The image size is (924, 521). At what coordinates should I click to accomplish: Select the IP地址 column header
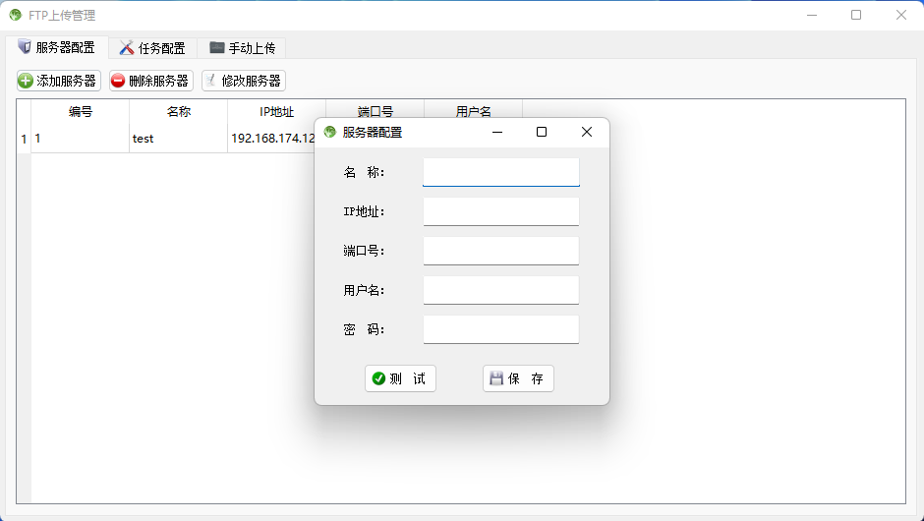[276, 111]
